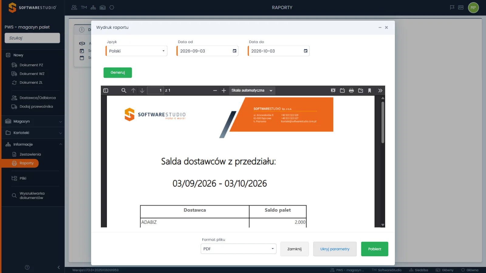Click the PDF preview vertical scrollbar

click(x=383, y=122)
